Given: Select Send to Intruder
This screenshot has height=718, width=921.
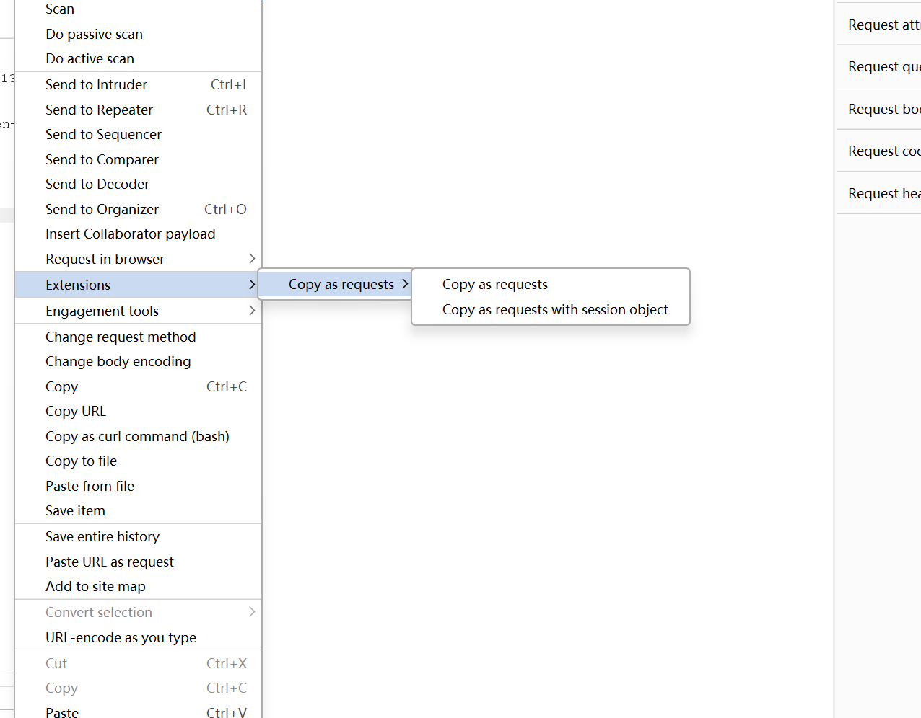Looking at the screenshot, I should point(96,84).
